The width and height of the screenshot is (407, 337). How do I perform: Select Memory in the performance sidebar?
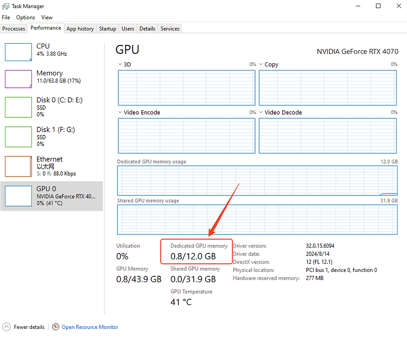[x=49, y=77]
